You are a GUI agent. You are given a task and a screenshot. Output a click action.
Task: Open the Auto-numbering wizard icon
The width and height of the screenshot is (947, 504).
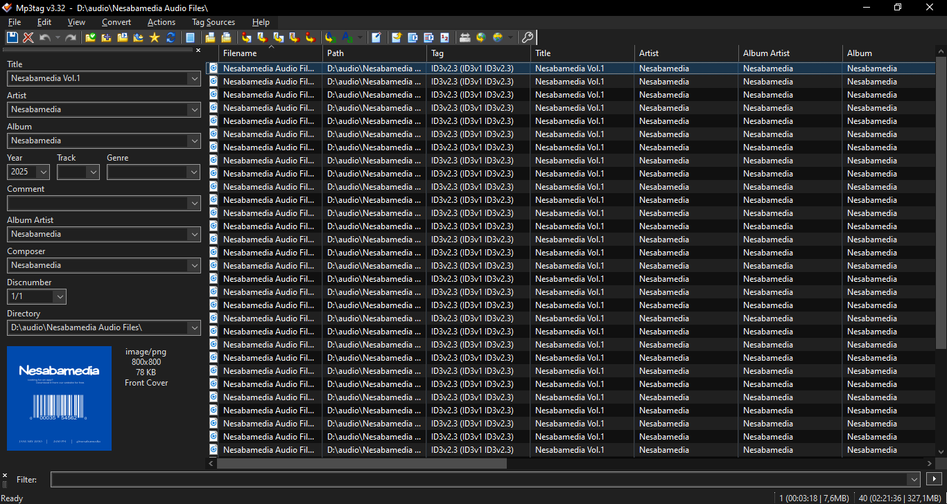tap(444, 37)
